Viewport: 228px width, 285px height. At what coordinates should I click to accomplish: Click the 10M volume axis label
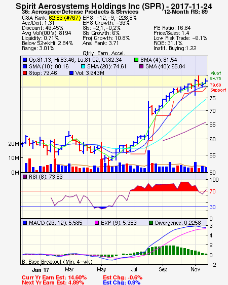[14, 158]
